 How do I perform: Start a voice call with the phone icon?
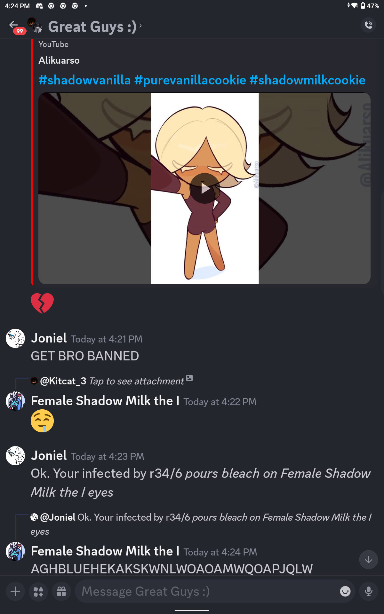pos(369,25)
